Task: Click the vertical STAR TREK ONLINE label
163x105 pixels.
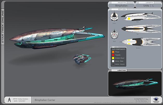Action: point(3,27)
